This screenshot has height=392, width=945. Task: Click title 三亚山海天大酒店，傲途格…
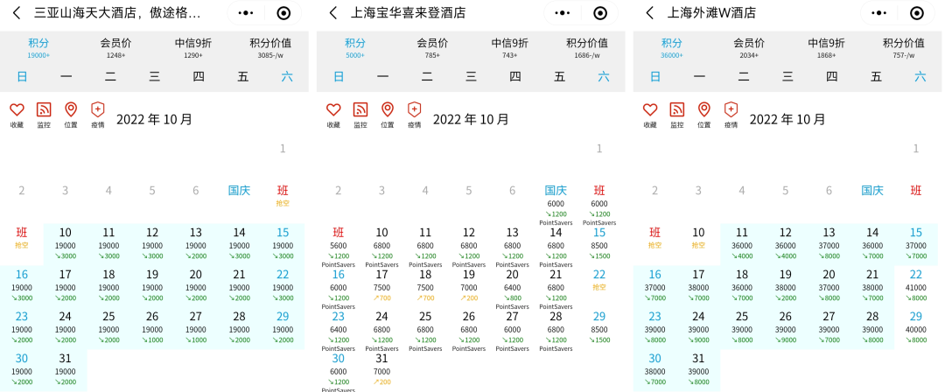(117, 12)
